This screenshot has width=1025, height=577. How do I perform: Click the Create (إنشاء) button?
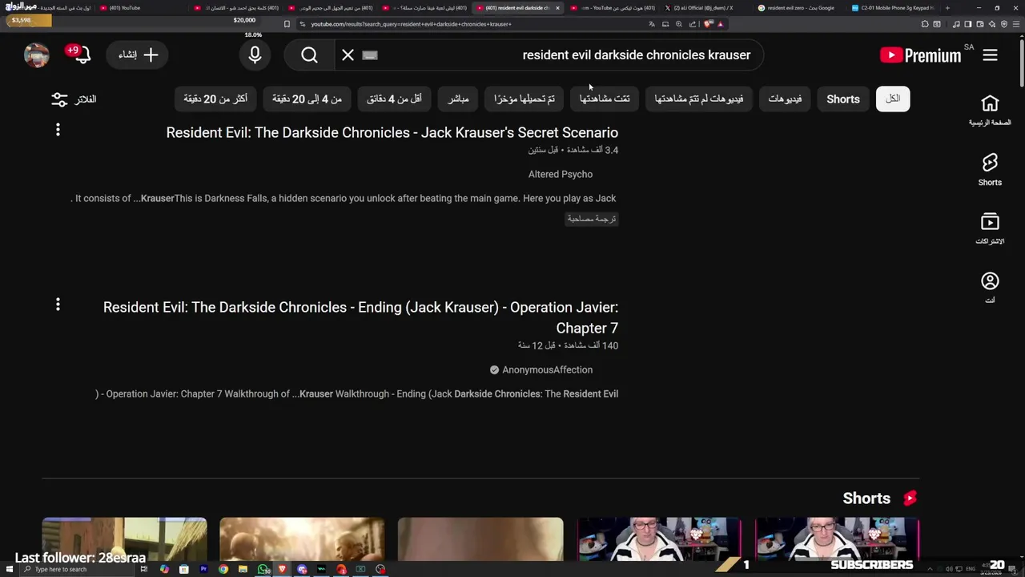click(138, 55)
